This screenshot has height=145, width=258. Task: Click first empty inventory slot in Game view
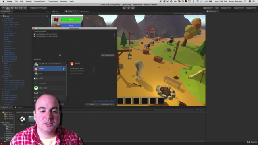pyautogui.click(x=120, y=101)
